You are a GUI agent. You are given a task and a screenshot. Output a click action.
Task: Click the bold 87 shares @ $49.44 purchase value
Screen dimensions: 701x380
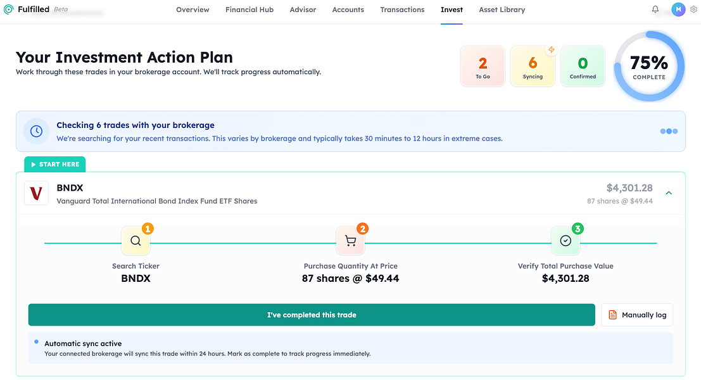pyautogui.click(x=351, y=279)
